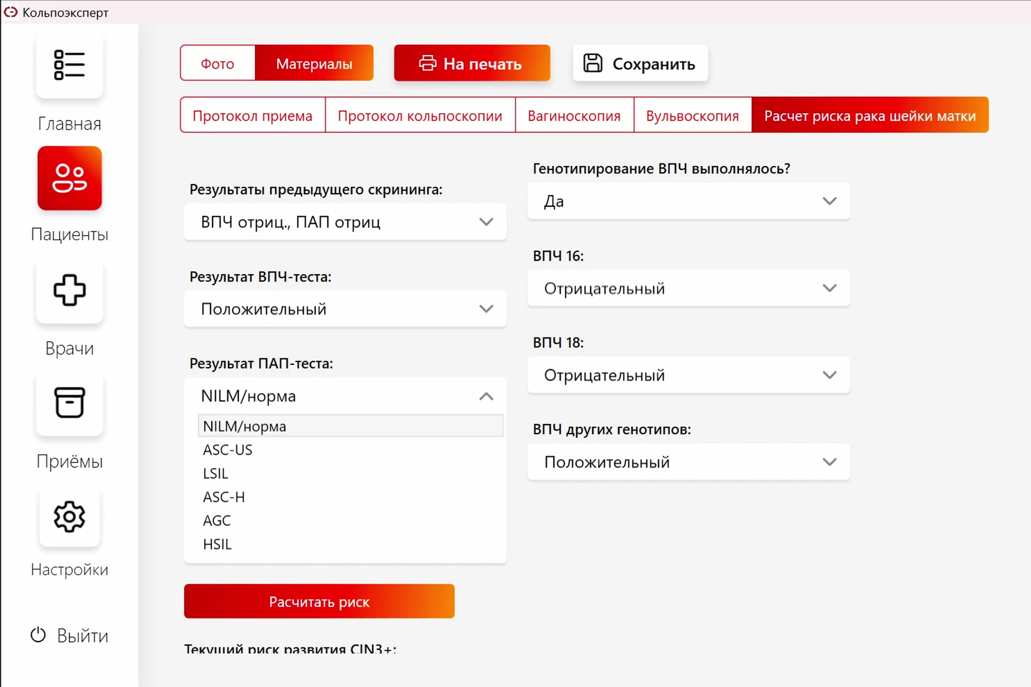Click the Пациенты people icon
The width and height of the screenshot is (1031, 687).
pyautogui.click(x=69, y=178)
